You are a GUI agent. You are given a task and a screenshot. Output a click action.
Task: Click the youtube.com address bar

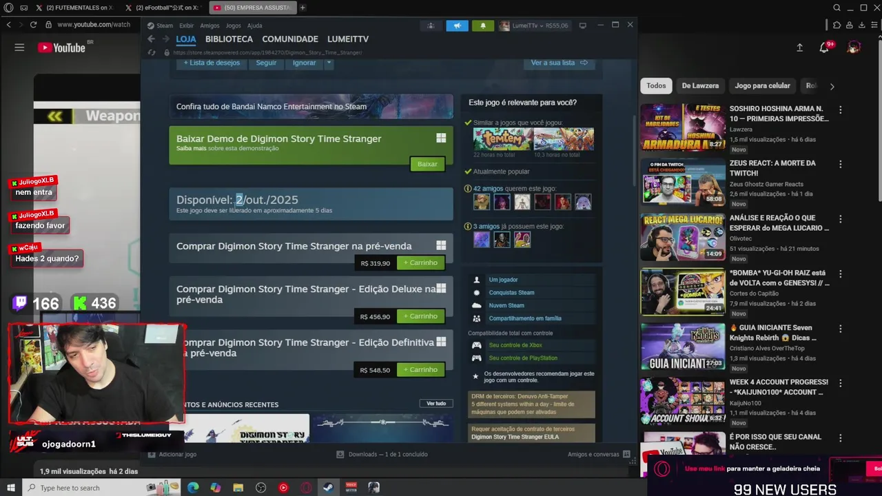(93, 24)
